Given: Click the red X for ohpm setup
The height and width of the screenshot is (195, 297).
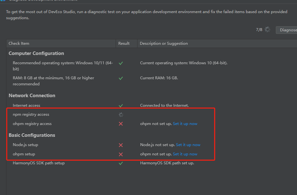Looking at the screenshot, I should tap(121, 154).
